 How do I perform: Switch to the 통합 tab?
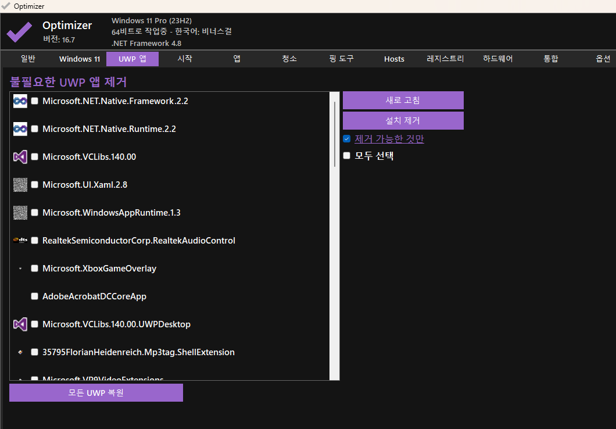(x=550, y=59)
